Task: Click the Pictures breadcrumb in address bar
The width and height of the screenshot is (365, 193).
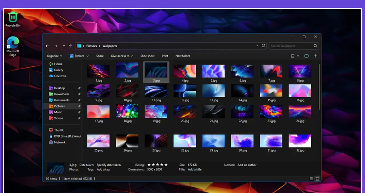Action: click(92, 46)
